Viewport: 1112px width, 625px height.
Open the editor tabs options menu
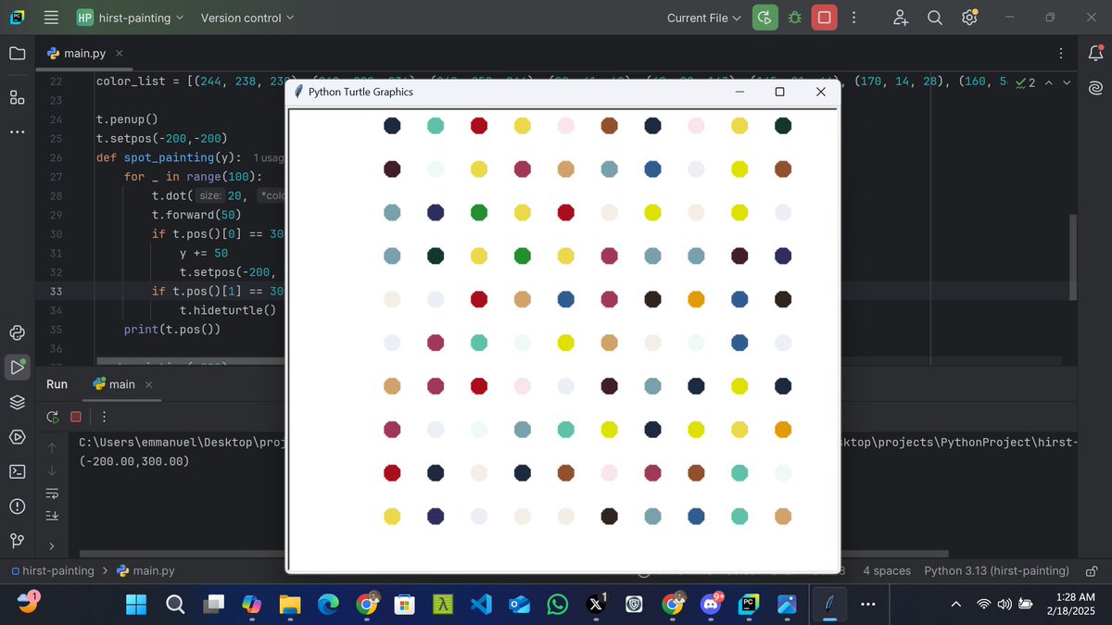pos(1062,54)
